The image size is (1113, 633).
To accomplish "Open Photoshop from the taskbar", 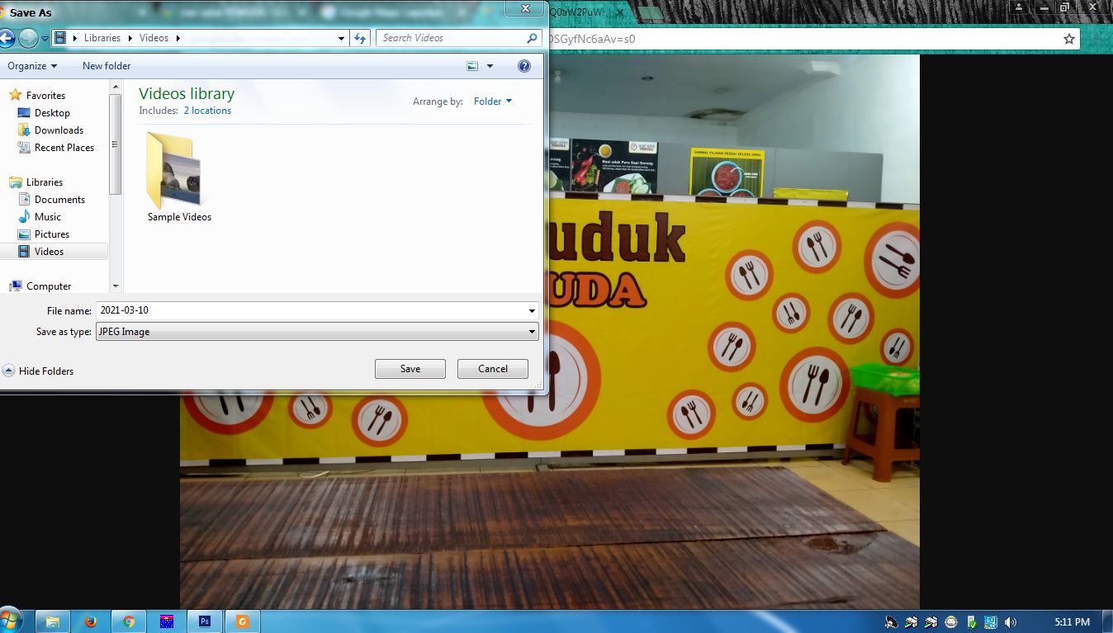I will 205,621.
